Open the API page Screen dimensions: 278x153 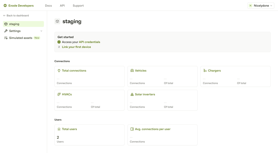62,6
